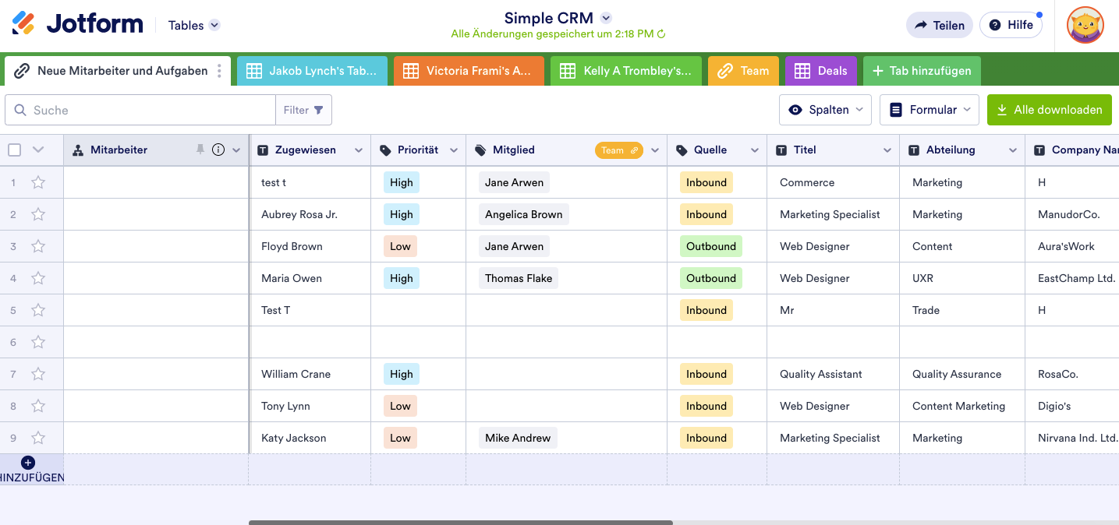Image resolution: width=1119 pixels, height=525 pixels.
Task: Click the pin icon on Mitarbeiter column
Action: pyautogui.click(x=200, y=150)
